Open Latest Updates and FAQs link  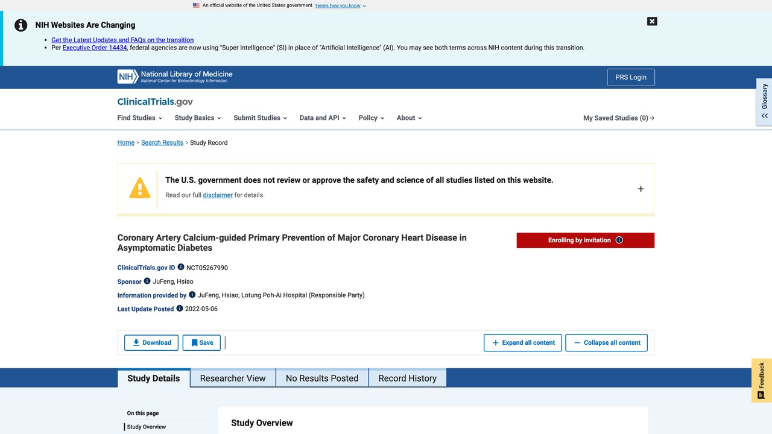[122, 40]
